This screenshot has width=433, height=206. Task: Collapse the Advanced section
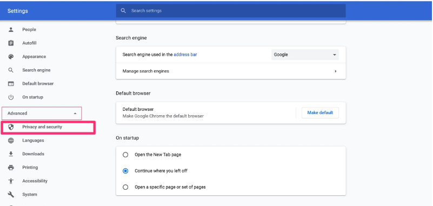[x=42, y=113]
